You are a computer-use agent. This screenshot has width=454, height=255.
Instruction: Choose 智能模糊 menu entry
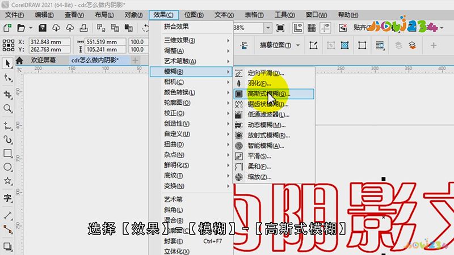click(274, 146)
